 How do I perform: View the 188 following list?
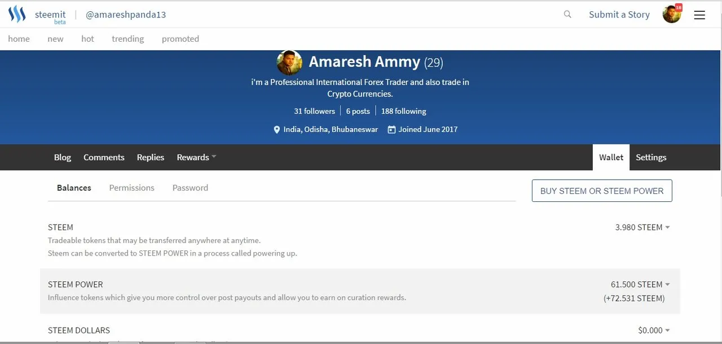tap(404, 111)
